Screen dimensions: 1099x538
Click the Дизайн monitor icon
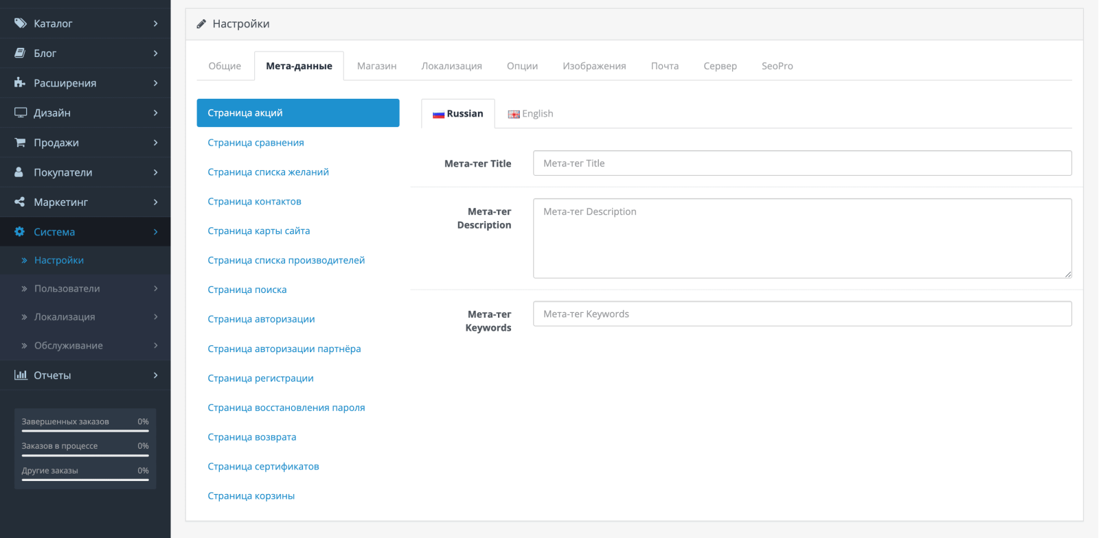click(x=21, y=113)
